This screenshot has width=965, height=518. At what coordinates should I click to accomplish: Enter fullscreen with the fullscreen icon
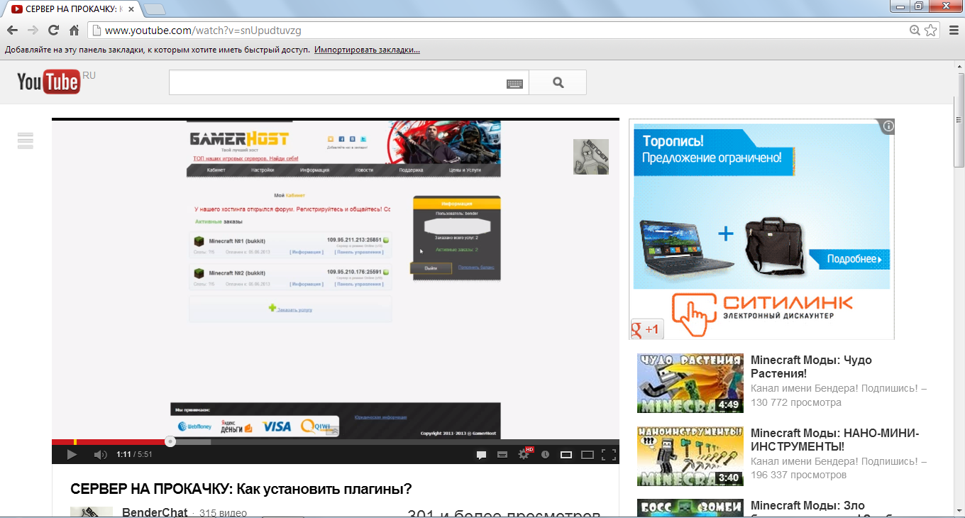(609, 454)
